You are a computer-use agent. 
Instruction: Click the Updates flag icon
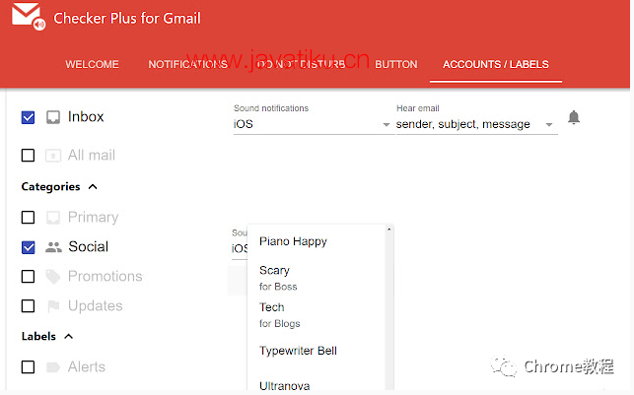click(x=53, y=306)
